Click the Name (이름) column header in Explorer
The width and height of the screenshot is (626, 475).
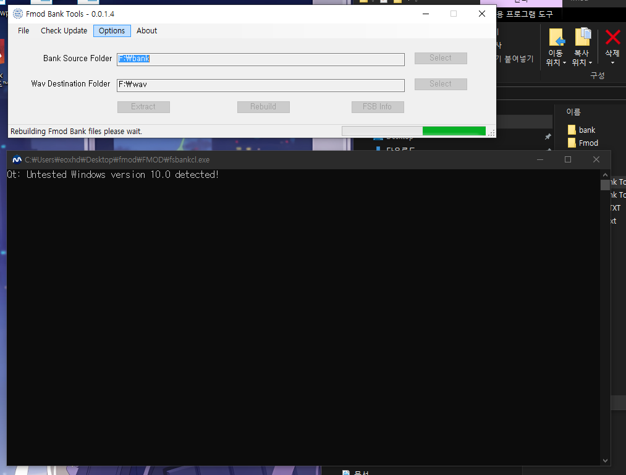(573, 112)
